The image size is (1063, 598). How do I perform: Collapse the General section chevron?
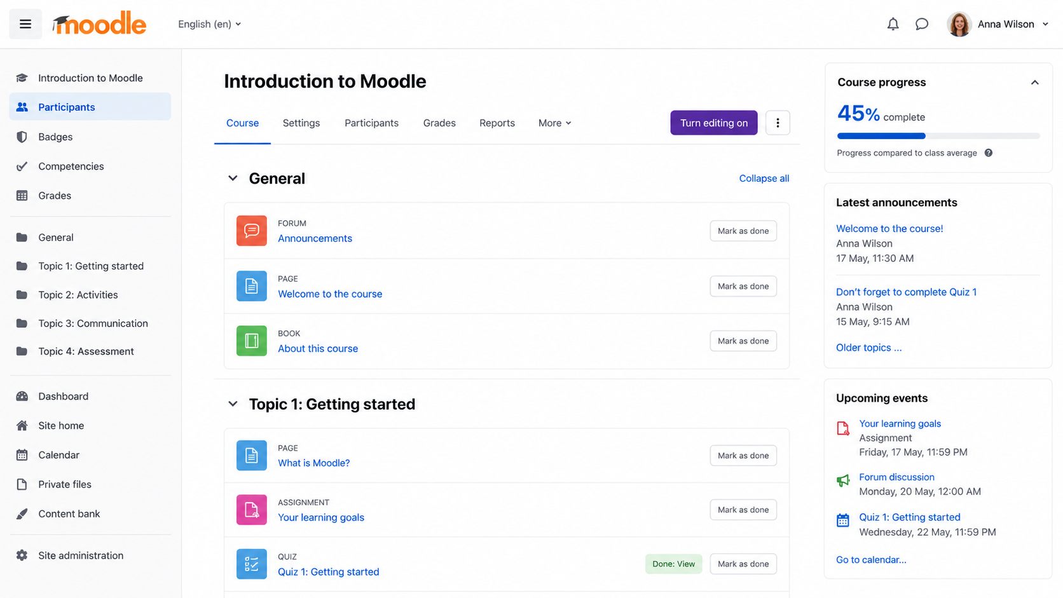pyautogui.click(x=233, y=179)
